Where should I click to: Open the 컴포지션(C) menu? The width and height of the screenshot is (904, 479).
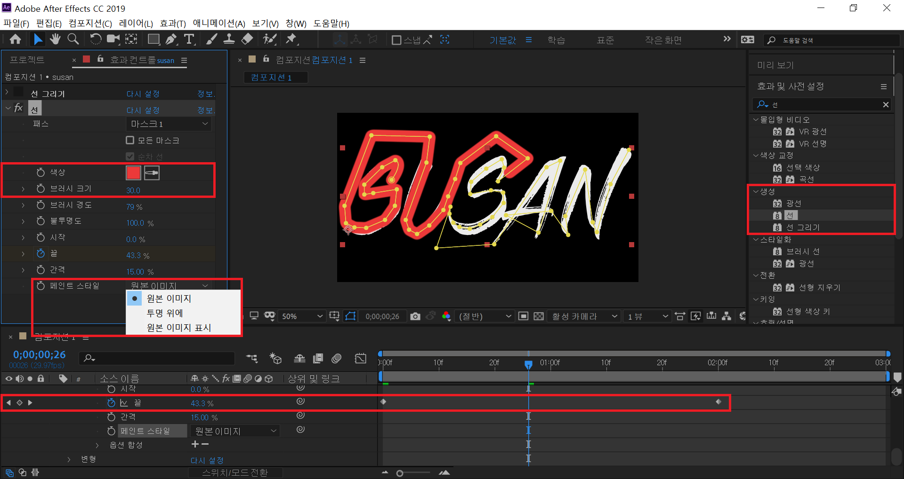coord(90,24)
